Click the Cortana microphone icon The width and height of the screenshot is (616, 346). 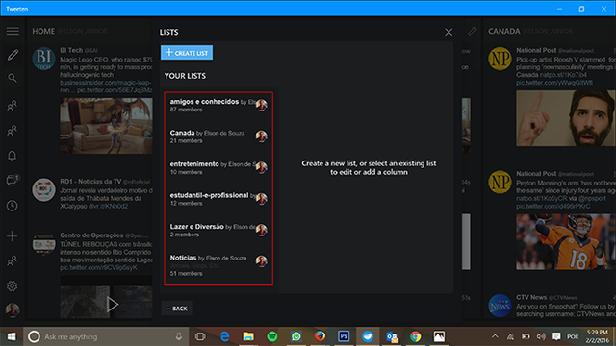[x=179, y=336]
